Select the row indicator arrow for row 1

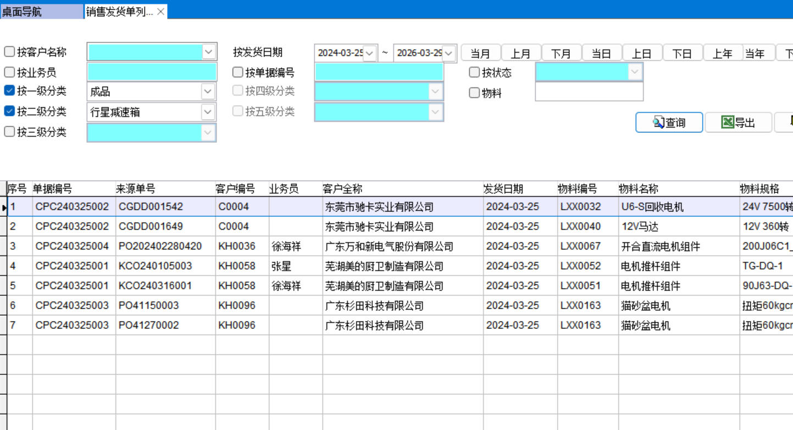point(4,207)
